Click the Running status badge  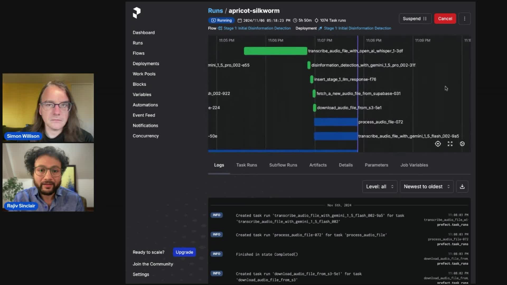222,20
